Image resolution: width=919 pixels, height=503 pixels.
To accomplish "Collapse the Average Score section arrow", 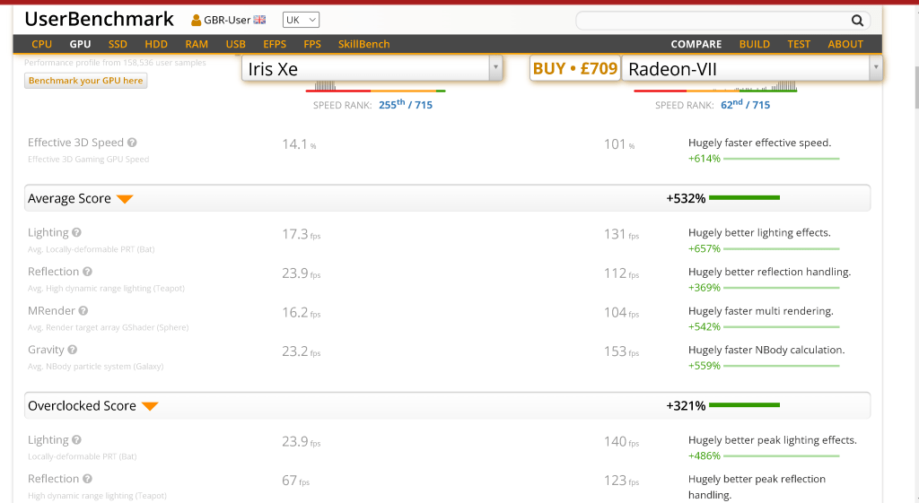I will point(125,199).
